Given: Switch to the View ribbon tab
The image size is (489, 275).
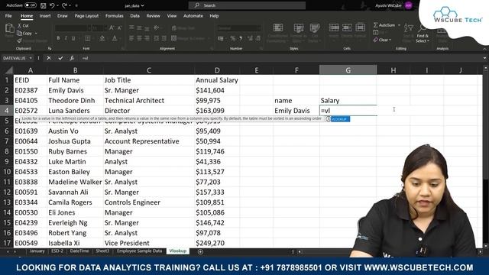Looking at the screenshot, I should coord(171,16).
